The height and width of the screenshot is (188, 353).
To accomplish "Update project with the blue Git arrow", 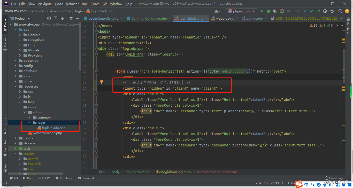I will [x=305, y=11].
